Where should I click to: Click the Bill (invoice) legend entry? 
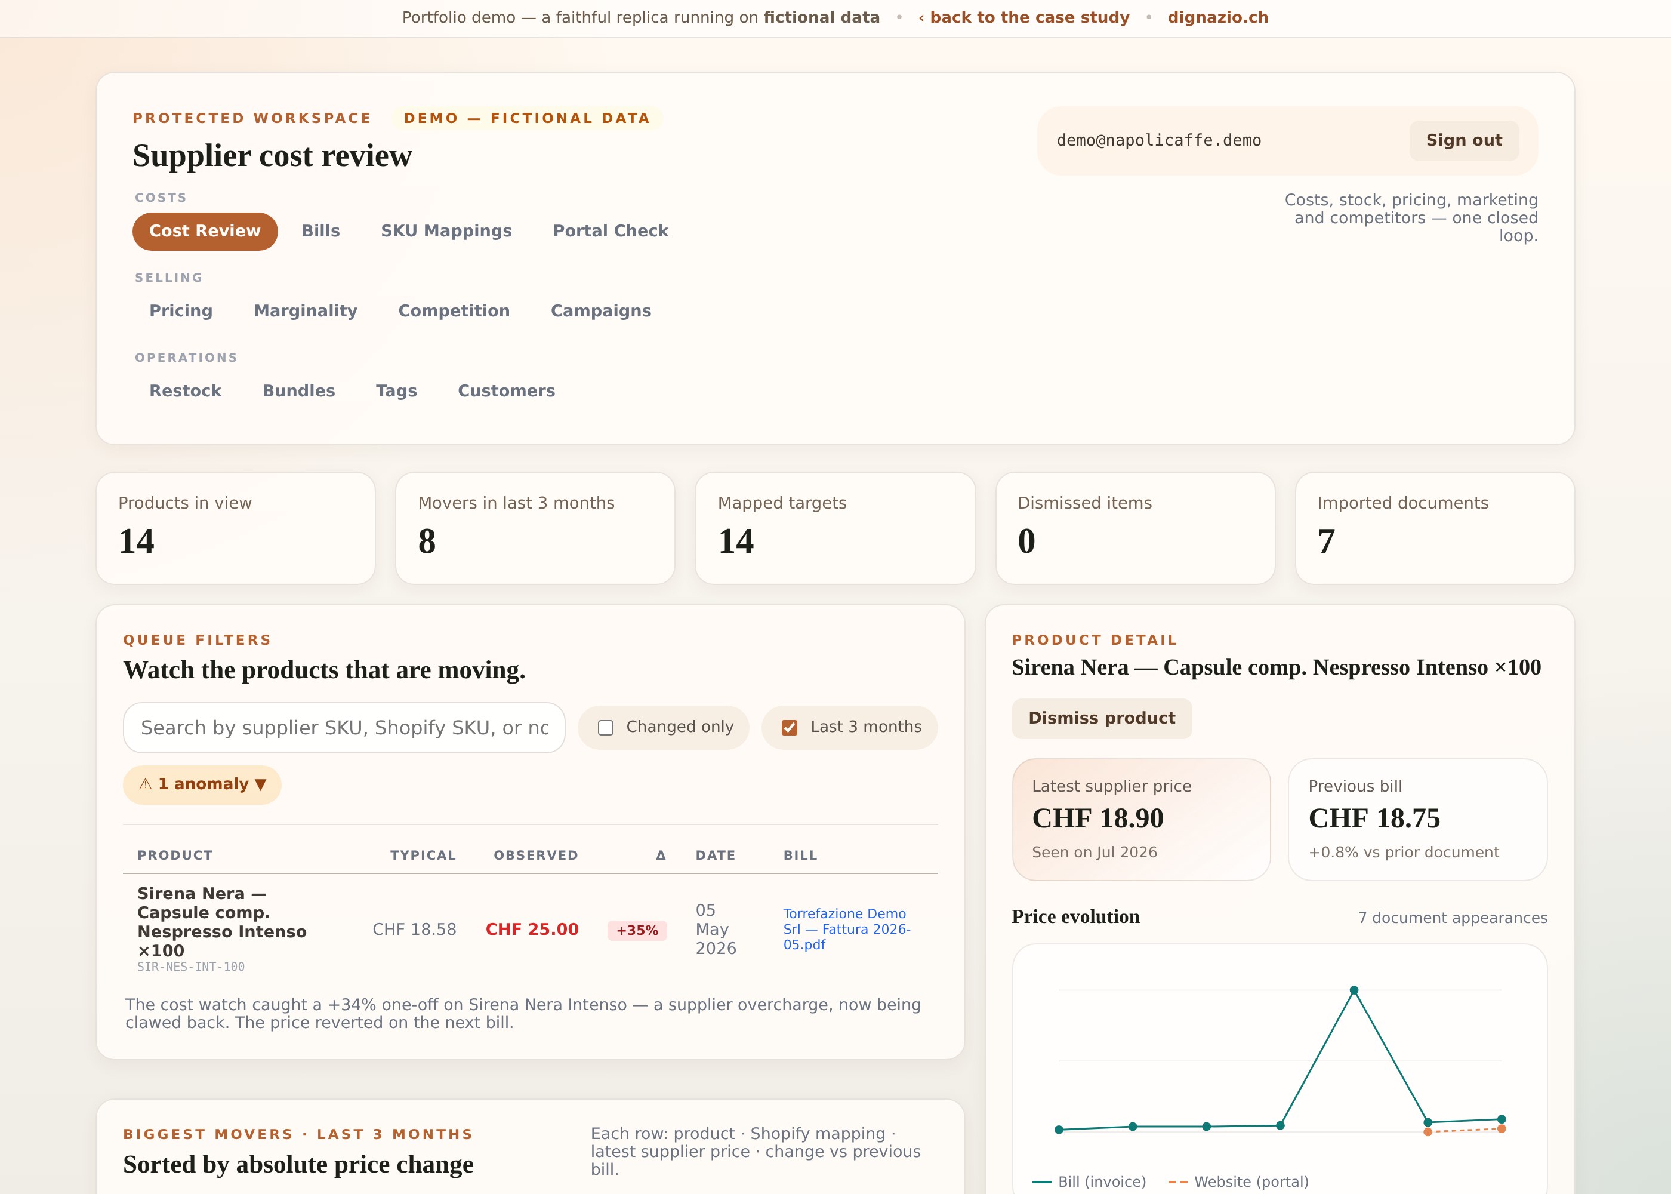1089,1181
